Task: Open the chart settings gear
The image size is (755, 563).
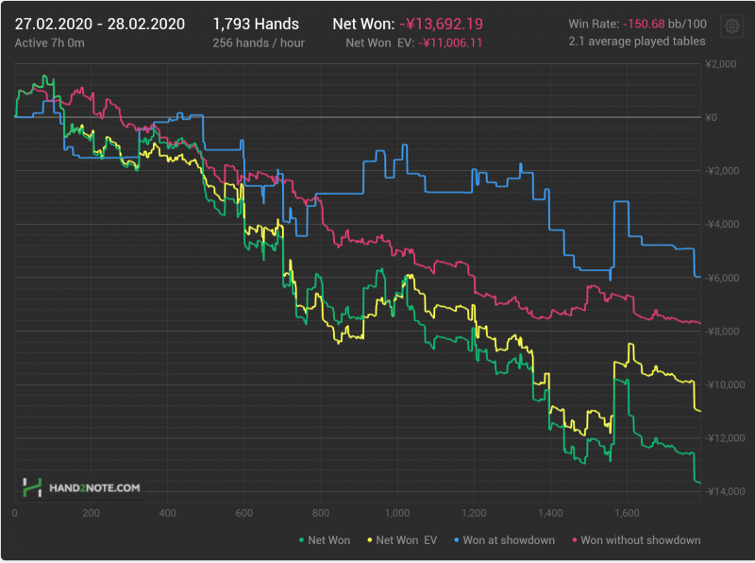Action: point(730,26)
